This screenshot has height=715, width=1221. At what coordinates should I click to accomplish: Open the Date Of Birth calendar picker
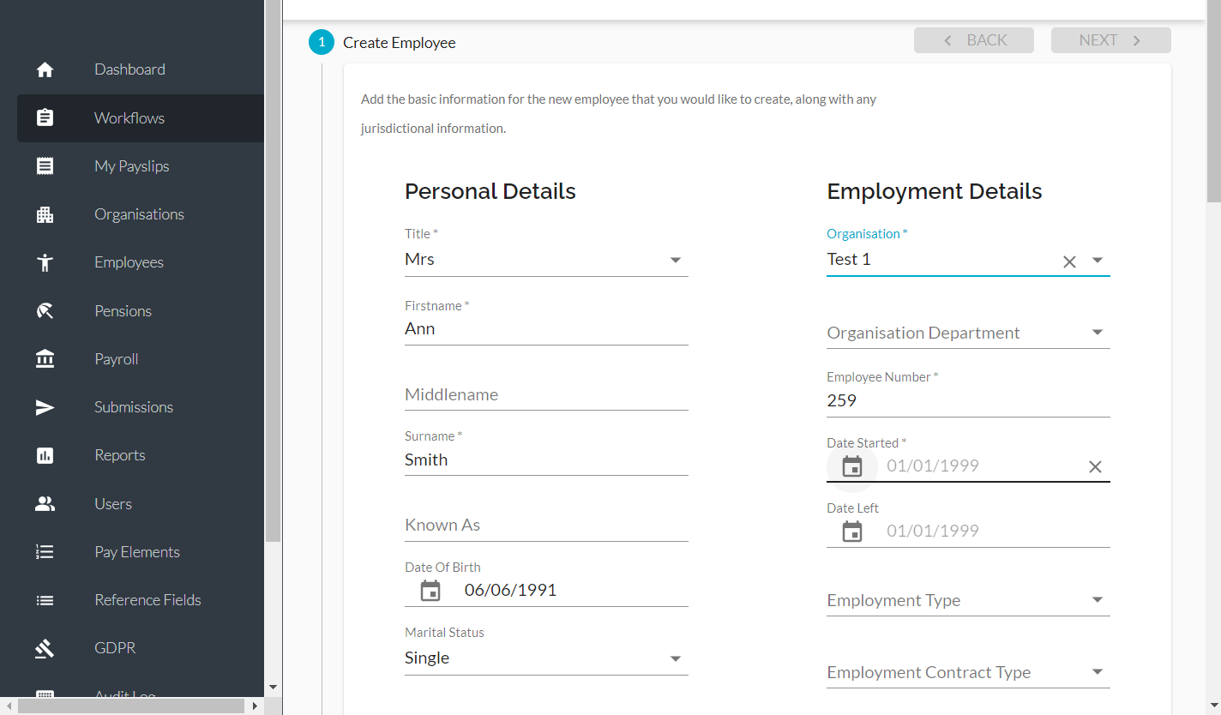(430, 590)
